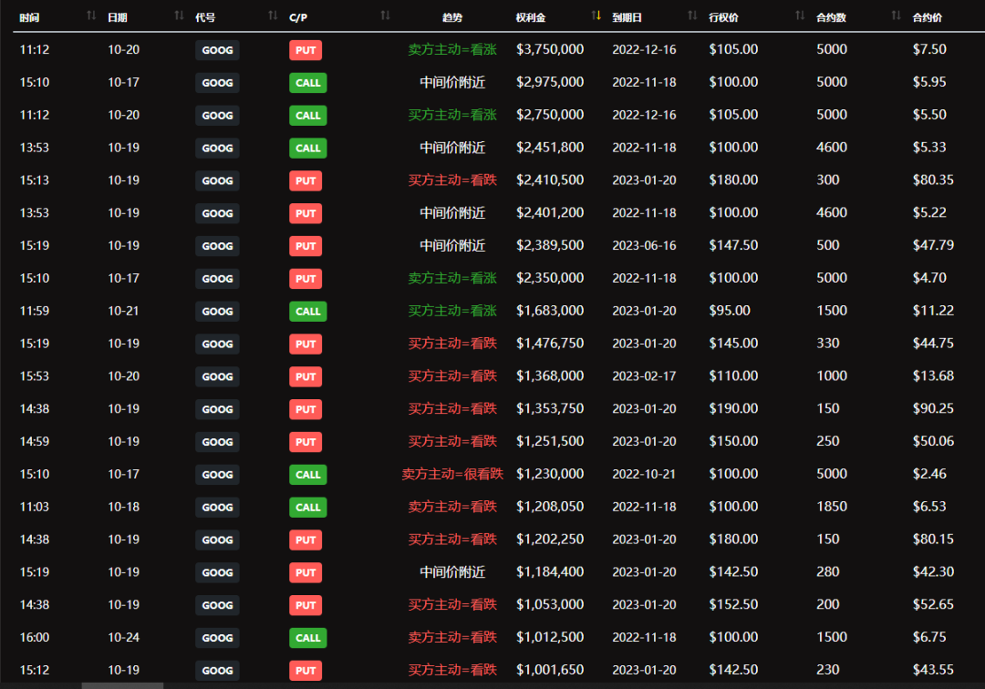Select the date 10-18 cell
The image size is (985, 689).
(124, 507)
